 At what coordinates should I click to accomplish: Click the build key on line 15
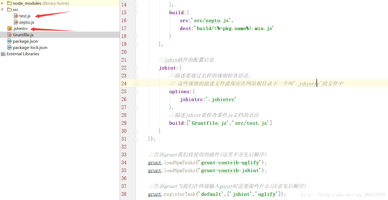tap(177, 13)
